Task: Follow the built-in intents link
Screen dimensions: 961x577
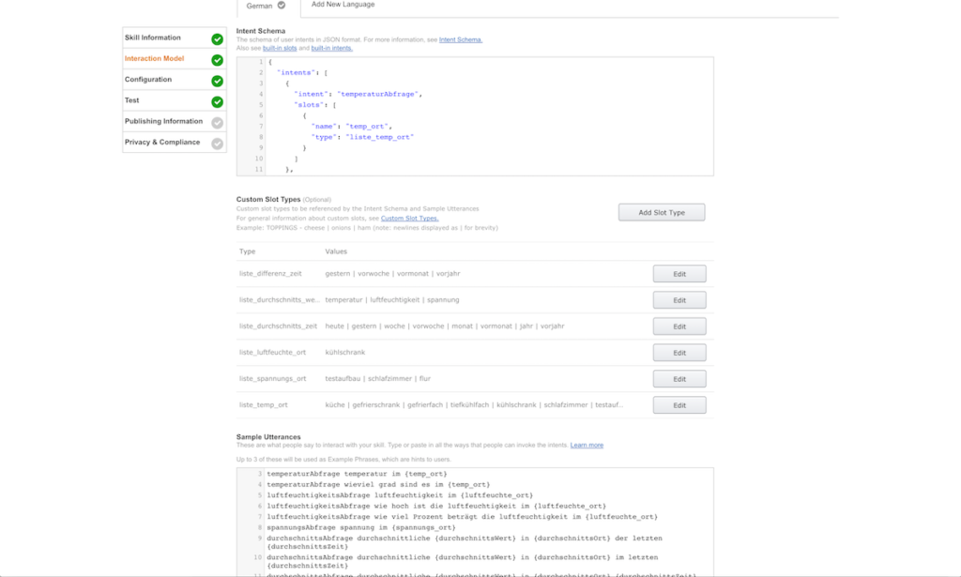Action: pyautogui.click(x=330, y=47)
